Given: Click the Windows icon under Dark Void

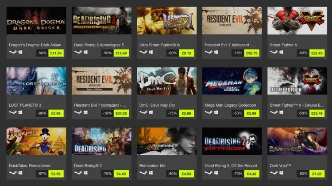Looking at the screenshot, I should [281, 173].
